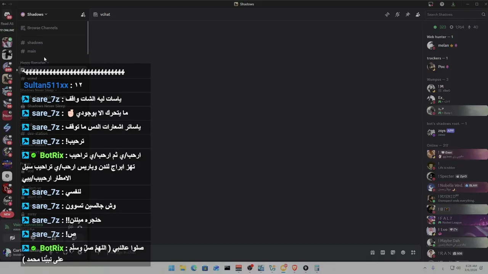Open member Ex_ profile
Image resolution: width=488 pixels, height=274 pixels.
click(x=456, y=99)
